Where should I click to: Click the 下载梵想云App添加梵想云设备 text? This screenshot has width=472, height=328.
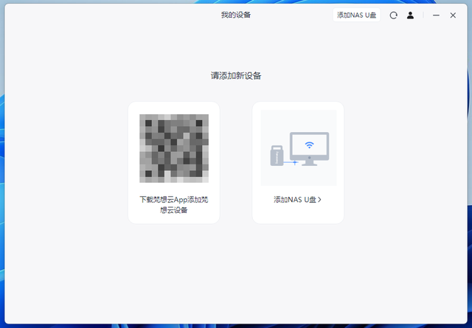tap(174, 205)
